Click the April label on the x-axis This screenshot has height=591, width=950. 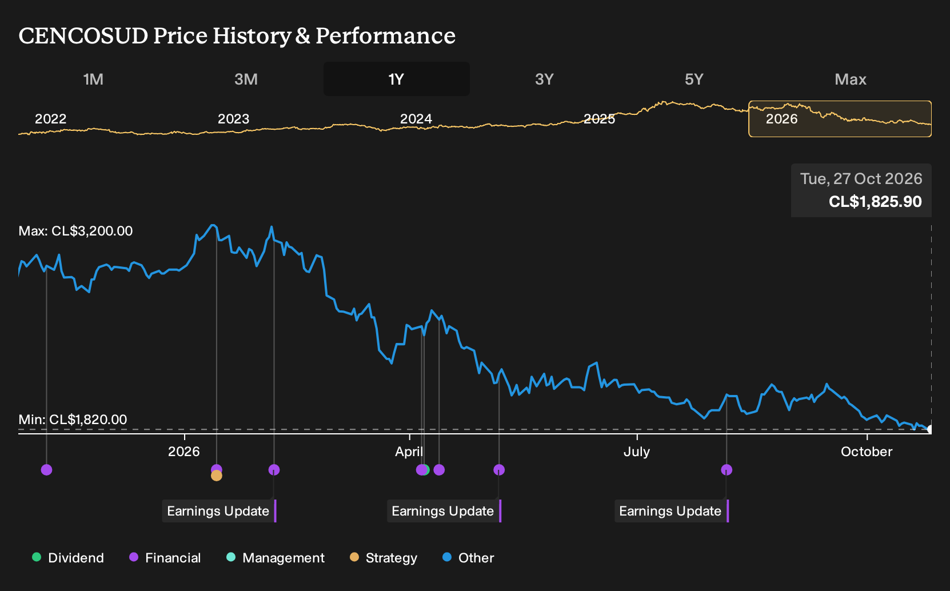tap(409, 452)
